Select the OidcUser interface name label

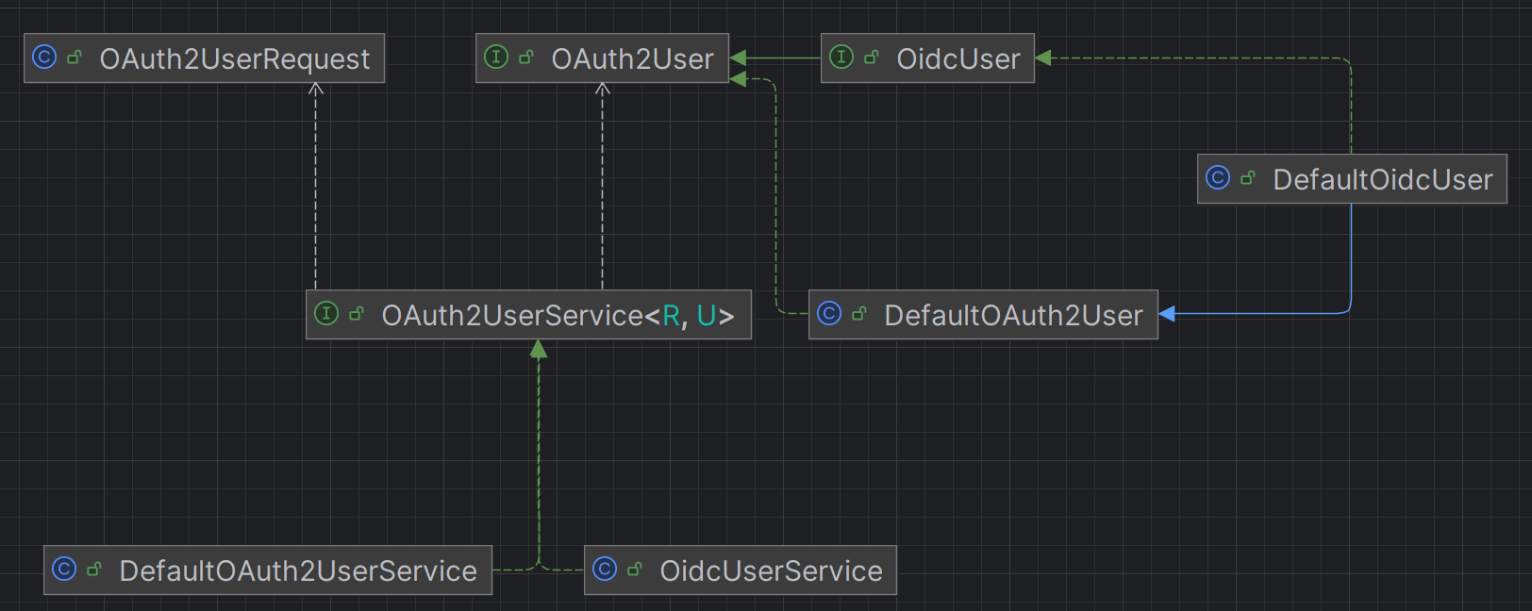tap(957, 59)
